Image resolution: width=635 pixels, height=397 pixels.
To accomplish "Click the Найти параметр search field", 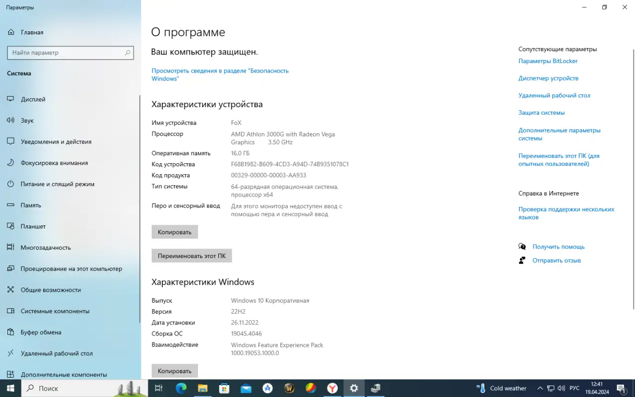I will point(70,53).
